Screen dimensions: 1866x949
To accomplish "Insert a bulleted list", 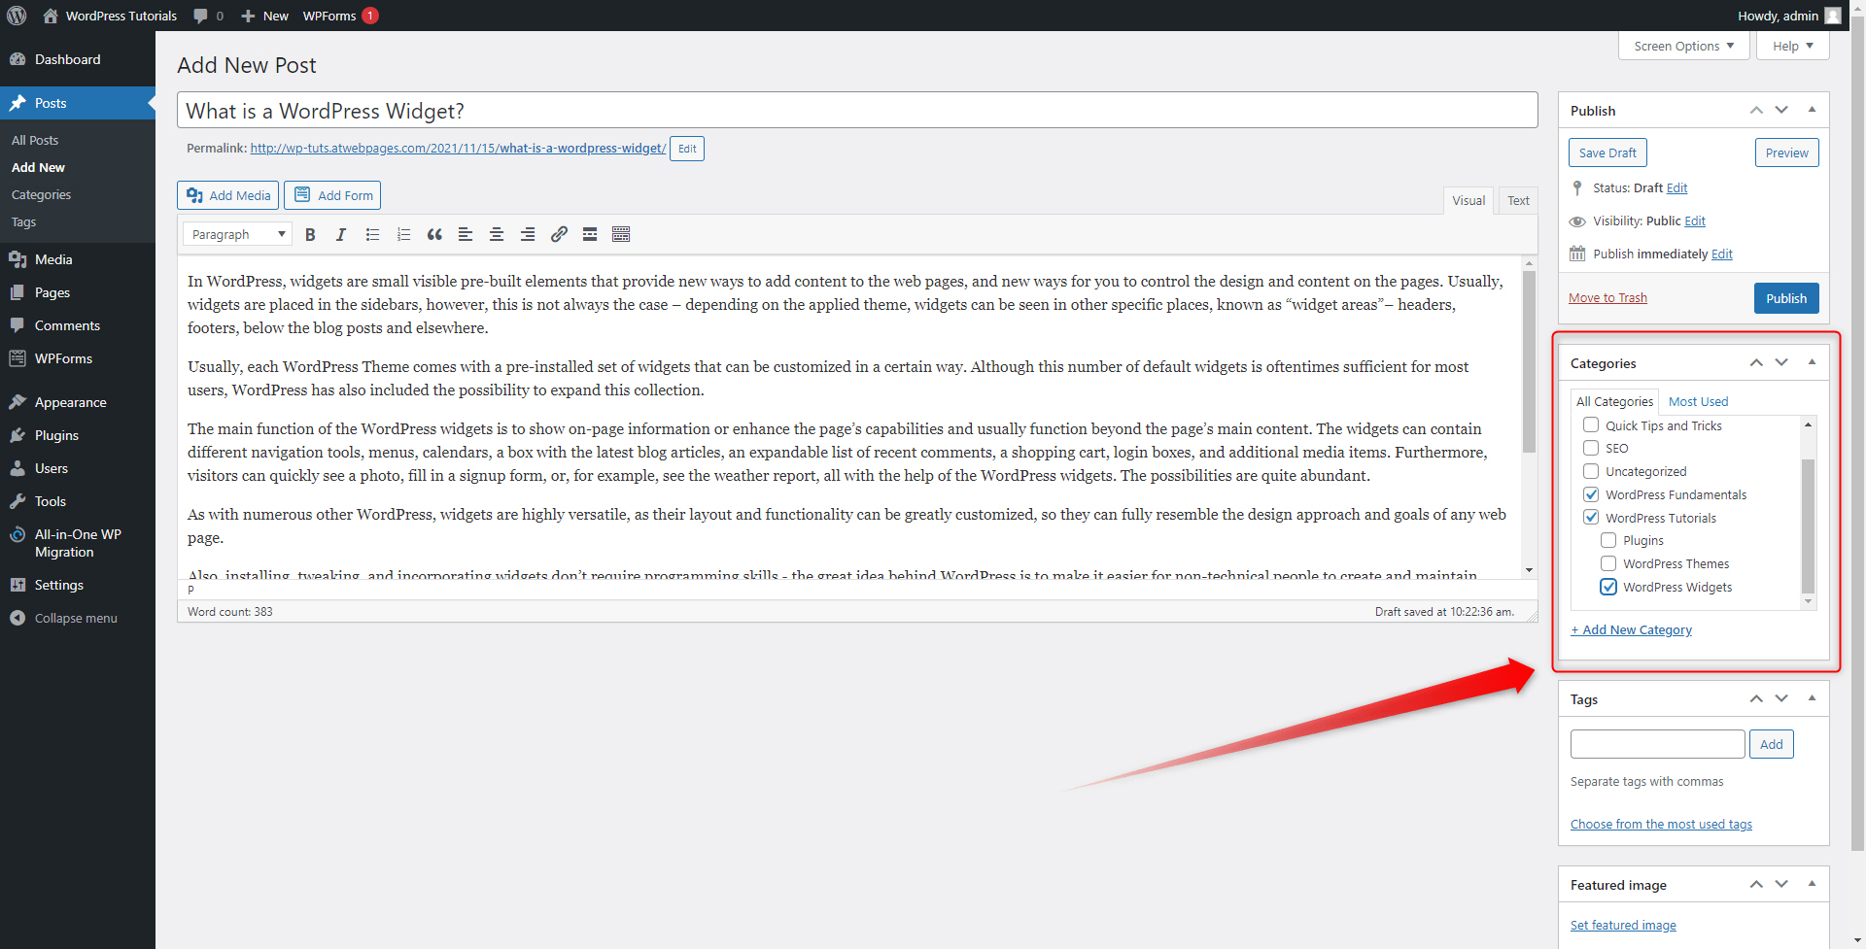I will (372, 234).
